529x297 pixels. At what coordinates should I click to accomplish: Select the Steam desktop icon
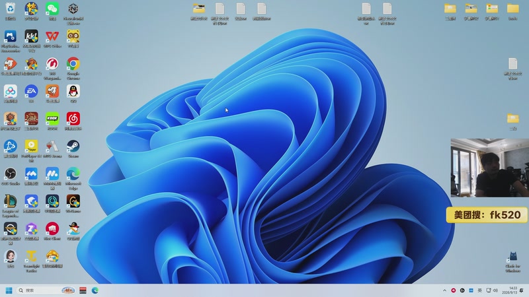(73, 149)
